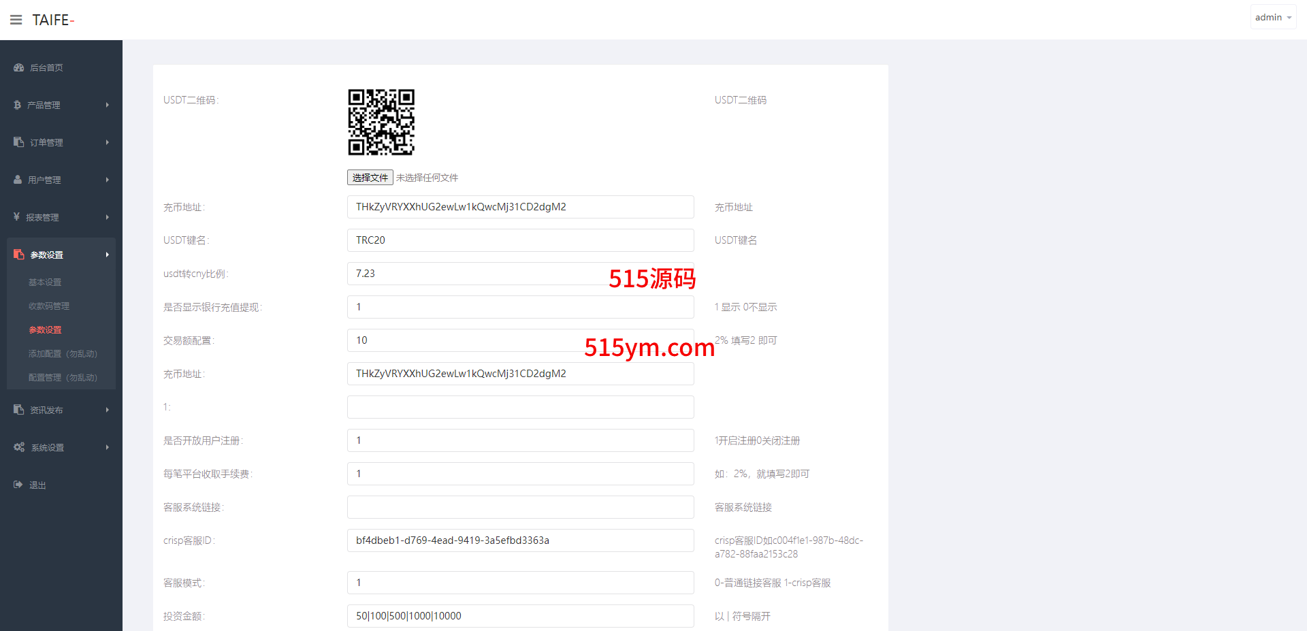Open 收款码管理 in the sidebar submenu
This screenshot has height=631, width=1307.
[49, 306]
